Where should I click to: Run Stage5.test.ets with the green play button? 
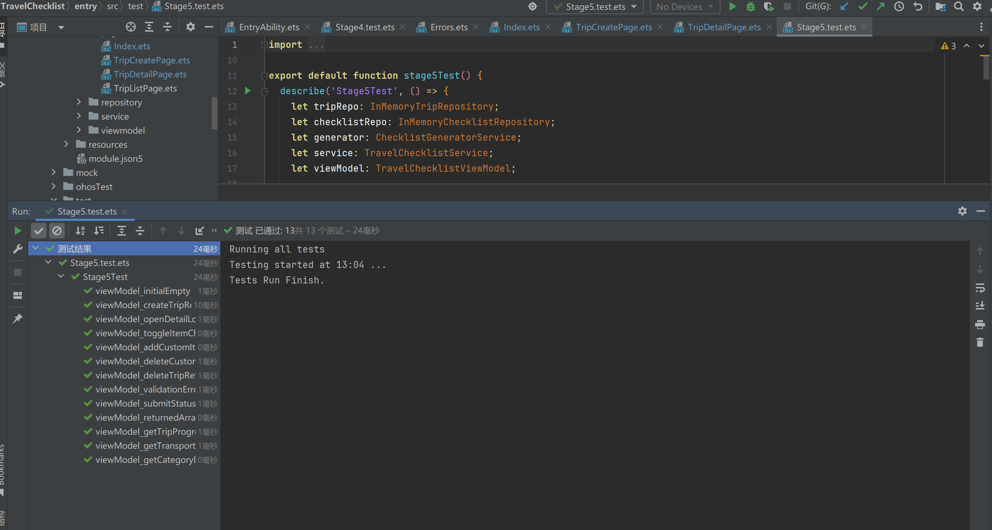(733, 7)
